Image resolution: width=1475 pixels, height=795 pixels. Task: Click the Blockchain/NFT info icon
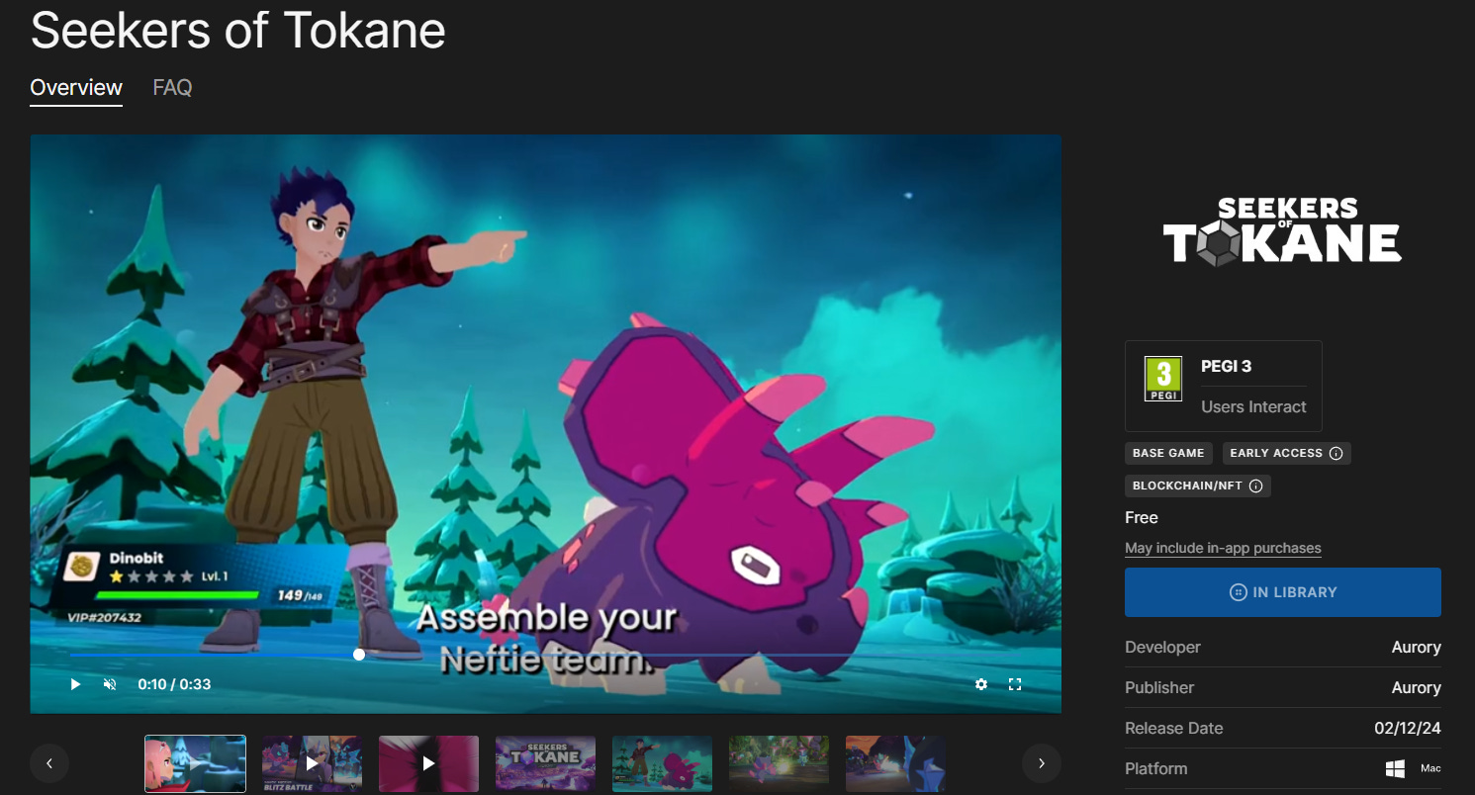(x=1256, y=486)
